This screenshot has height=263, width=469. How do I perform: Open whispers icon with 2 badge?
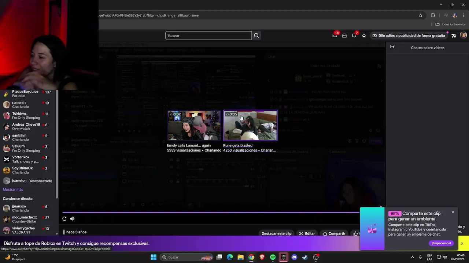[354, 35]
